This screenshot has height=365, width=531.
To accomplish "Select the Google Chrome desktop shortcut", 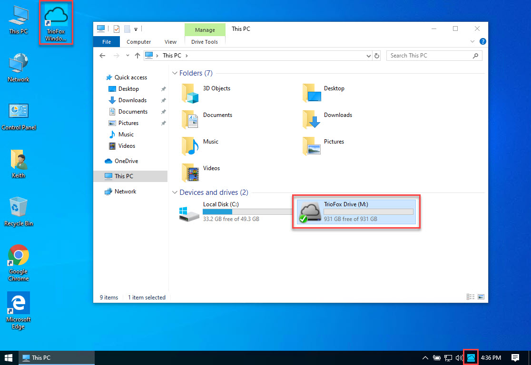I will [18, 263].
